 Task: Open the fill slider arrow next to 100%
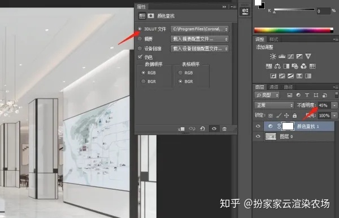coord(334,115)
